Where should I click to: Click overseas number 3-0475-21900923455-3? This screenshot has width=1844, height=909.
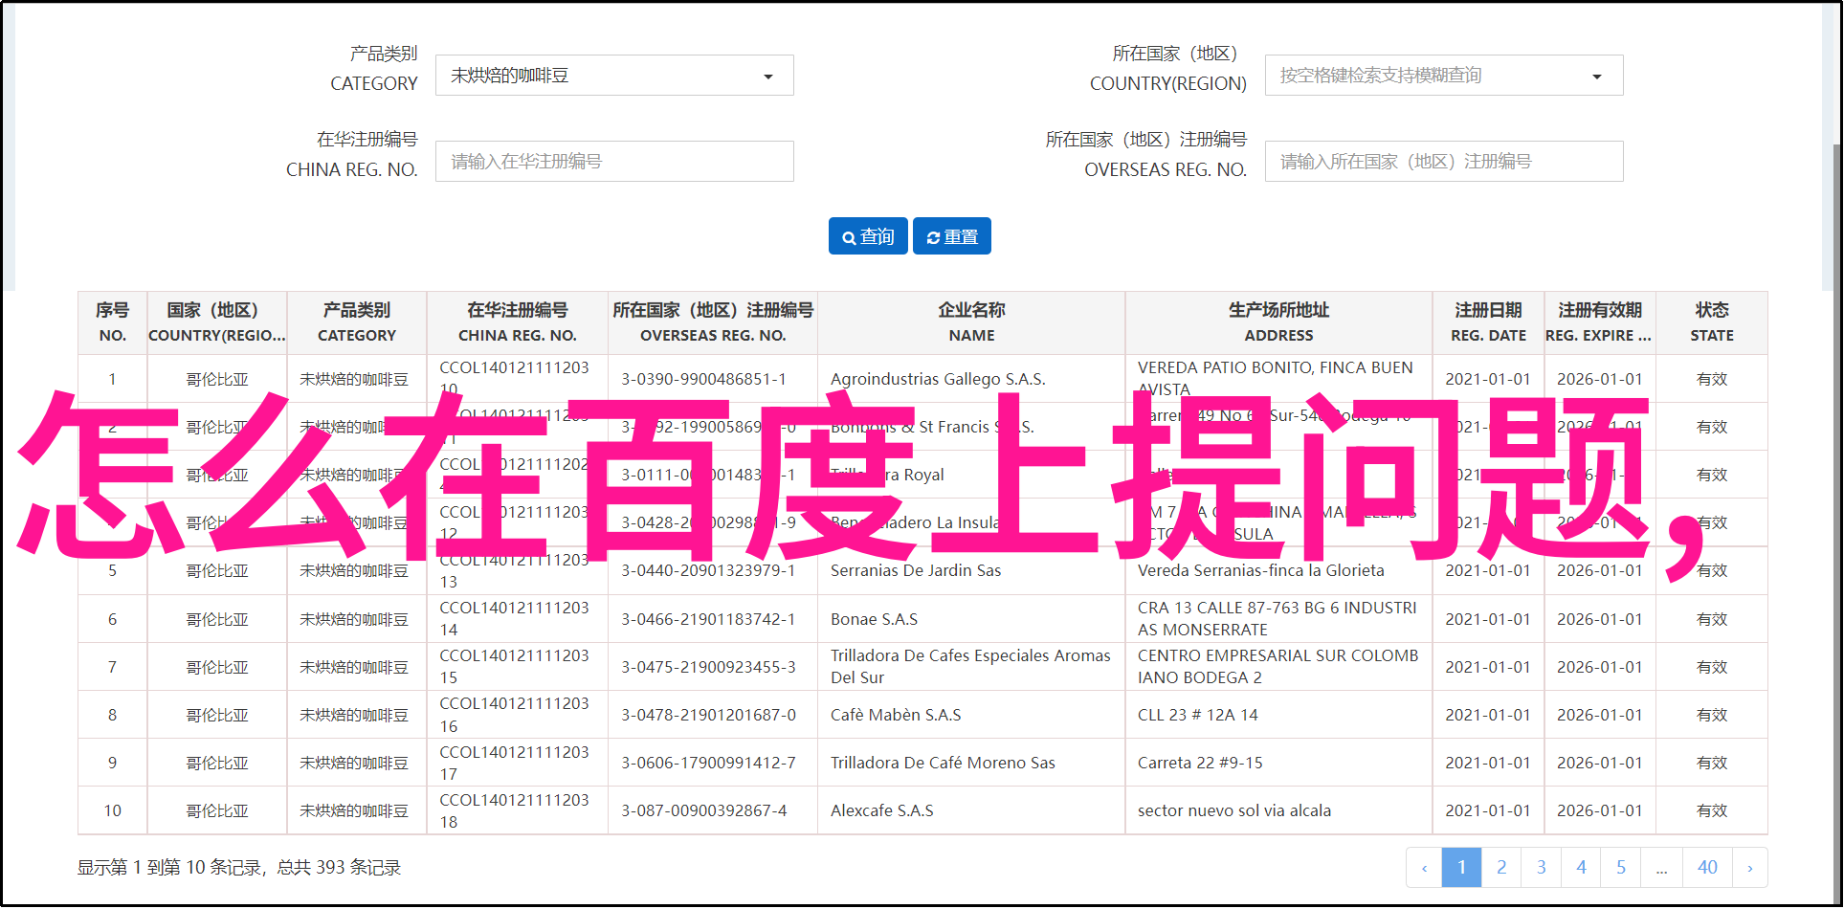[x=708, y=668]
